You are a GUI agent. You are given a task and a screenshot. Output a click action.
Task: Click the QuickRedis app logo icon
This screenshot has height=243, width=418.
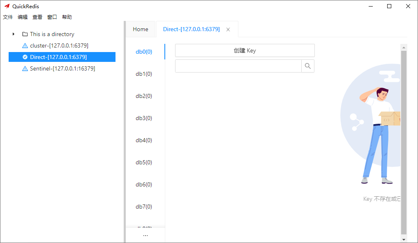pos(7,6)
